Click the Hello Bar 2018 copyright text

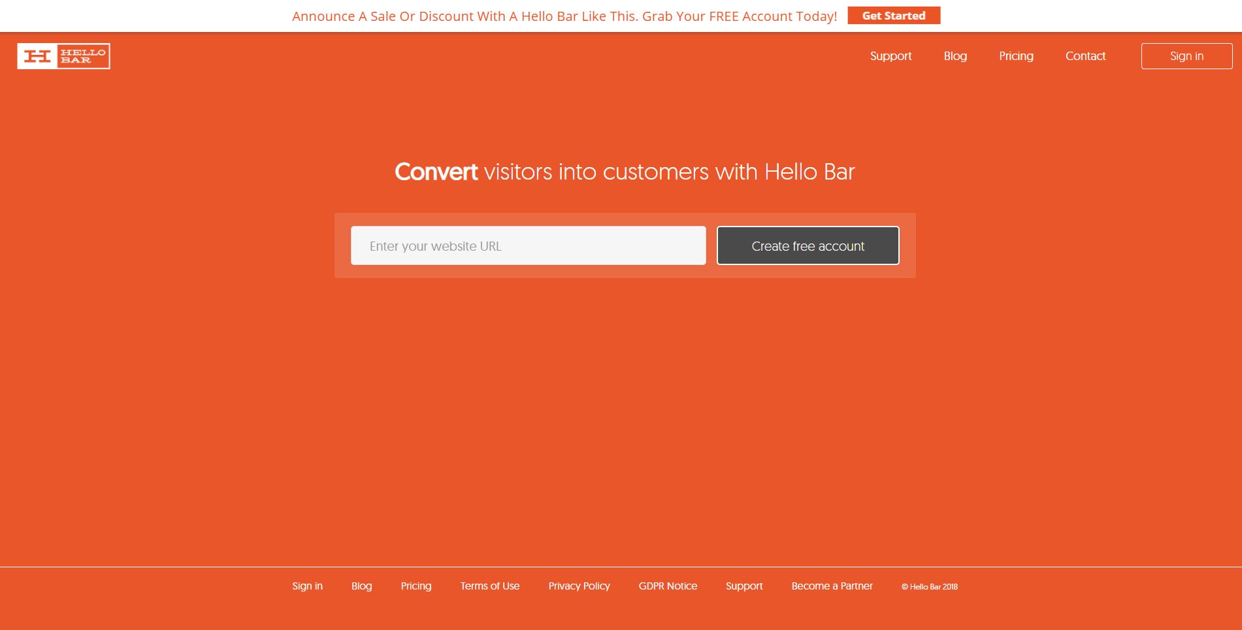pyautogui.click(x=930, y=587)
